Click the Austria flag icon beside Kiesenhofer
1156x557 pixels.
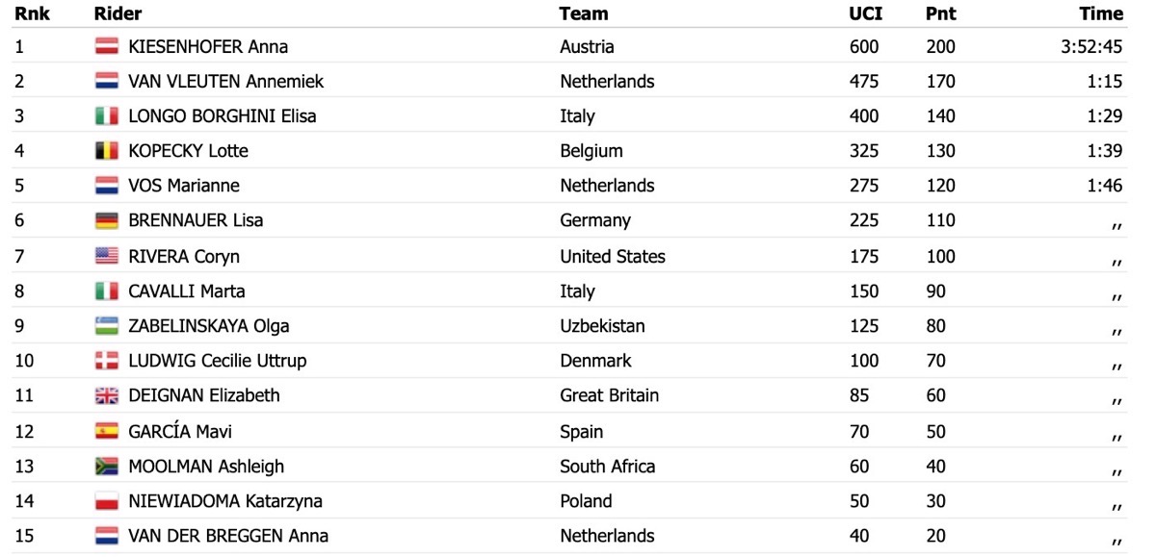click(106, 46)
